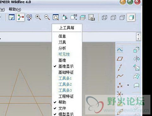Select the refit view icon
Image resolution: width=152 pixels, height=116 pixels.
pyautogui.click(x=56, y=17)
